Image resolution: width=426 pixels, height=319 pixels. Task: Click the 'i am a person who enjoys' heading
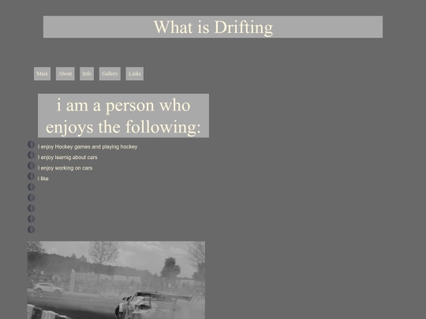[123, 116]
